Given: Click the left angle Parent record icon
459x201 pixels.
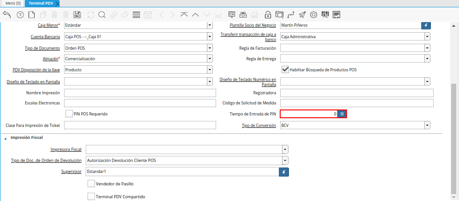Looking at the screenshot, I should [x=161, y=15].
